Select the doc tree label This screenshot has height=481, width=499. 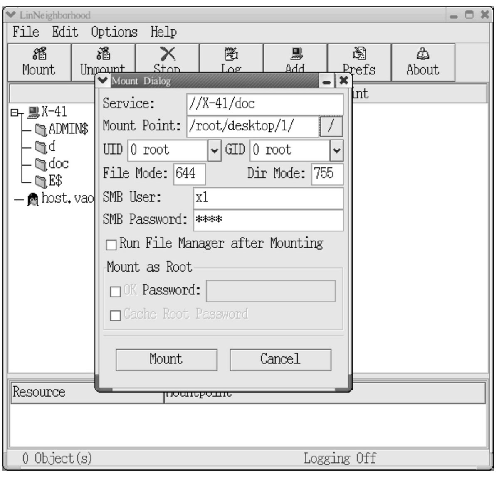coord(59,164)
